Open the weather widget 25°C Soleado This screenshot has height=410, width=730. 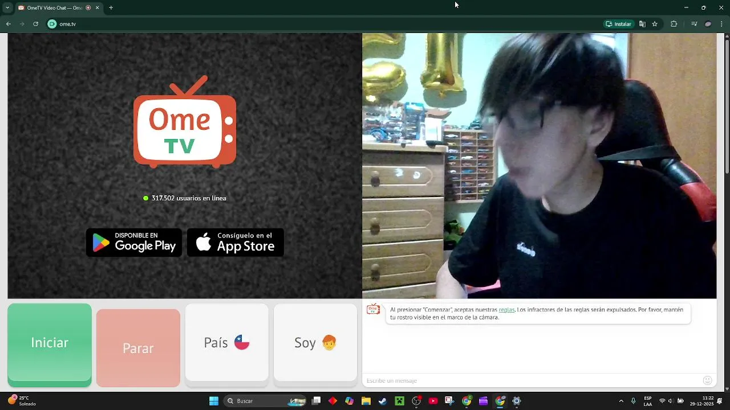(x=22, y=401)
